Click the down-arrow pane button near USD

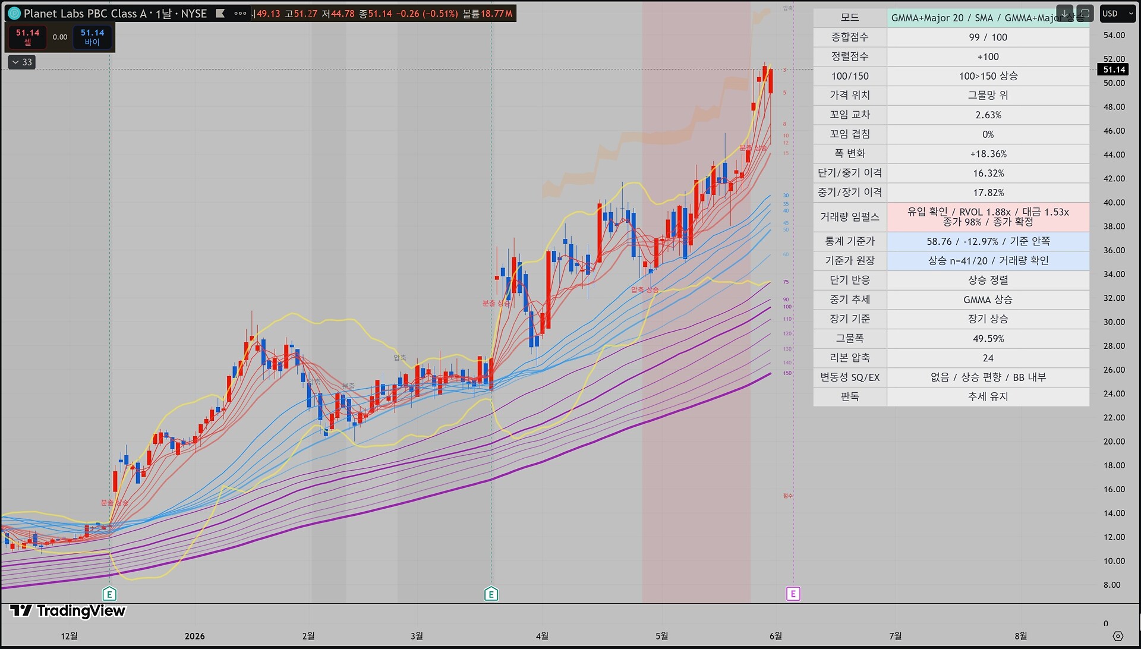1065,13
